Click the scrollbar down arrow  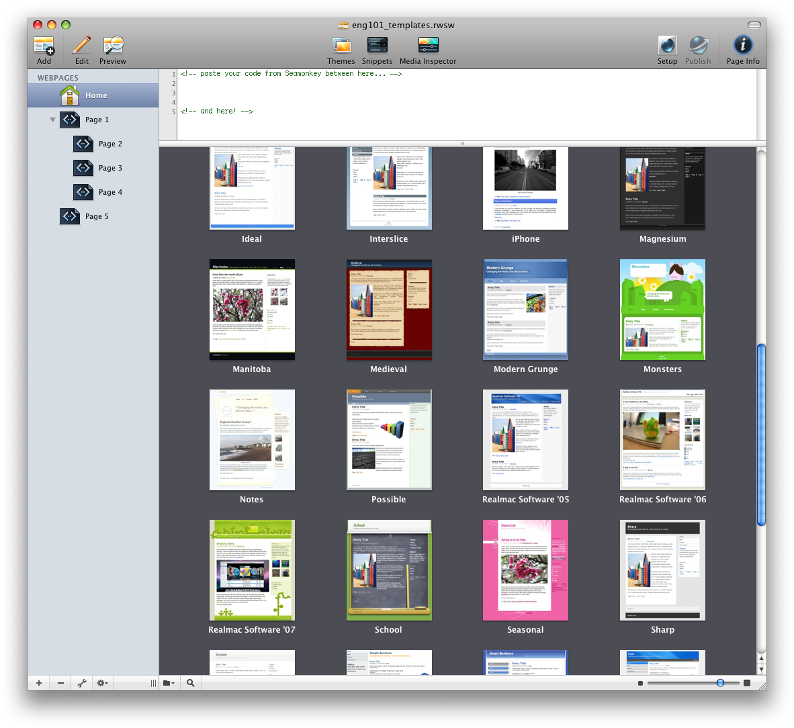click(761, 669)
